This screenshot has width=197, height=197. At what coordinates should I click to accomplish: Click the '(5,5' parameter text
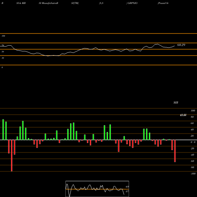tap(101, 3)
